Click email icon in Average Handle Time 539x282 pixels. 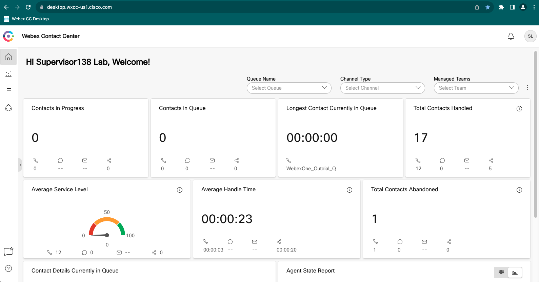click(x=255, y=242)
